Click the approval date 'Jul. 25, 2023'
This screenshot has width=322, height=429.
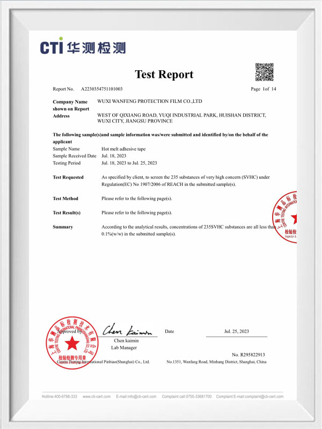(x=237, y=331)
